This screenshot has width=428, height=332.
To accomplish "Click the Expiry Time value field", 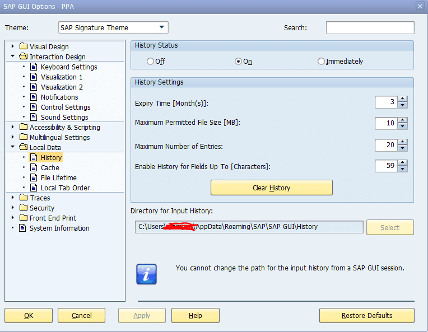I will point(386,102).
